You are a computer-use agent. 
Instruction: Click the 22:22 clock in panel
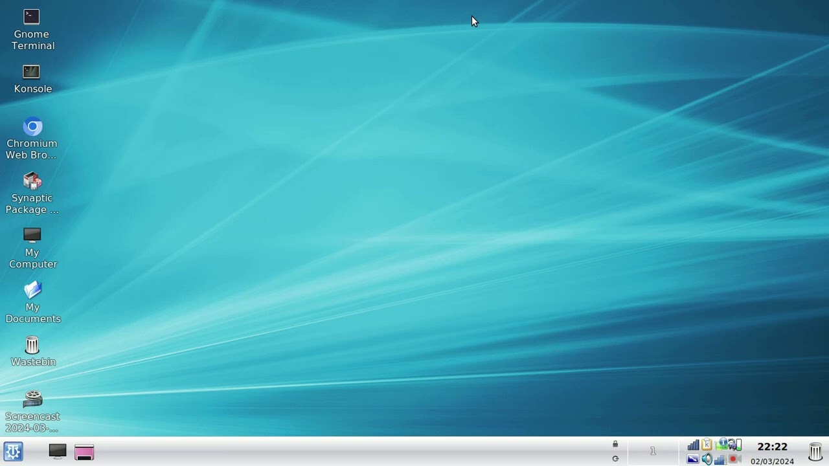pyautogui.click(x=772, y=447)
